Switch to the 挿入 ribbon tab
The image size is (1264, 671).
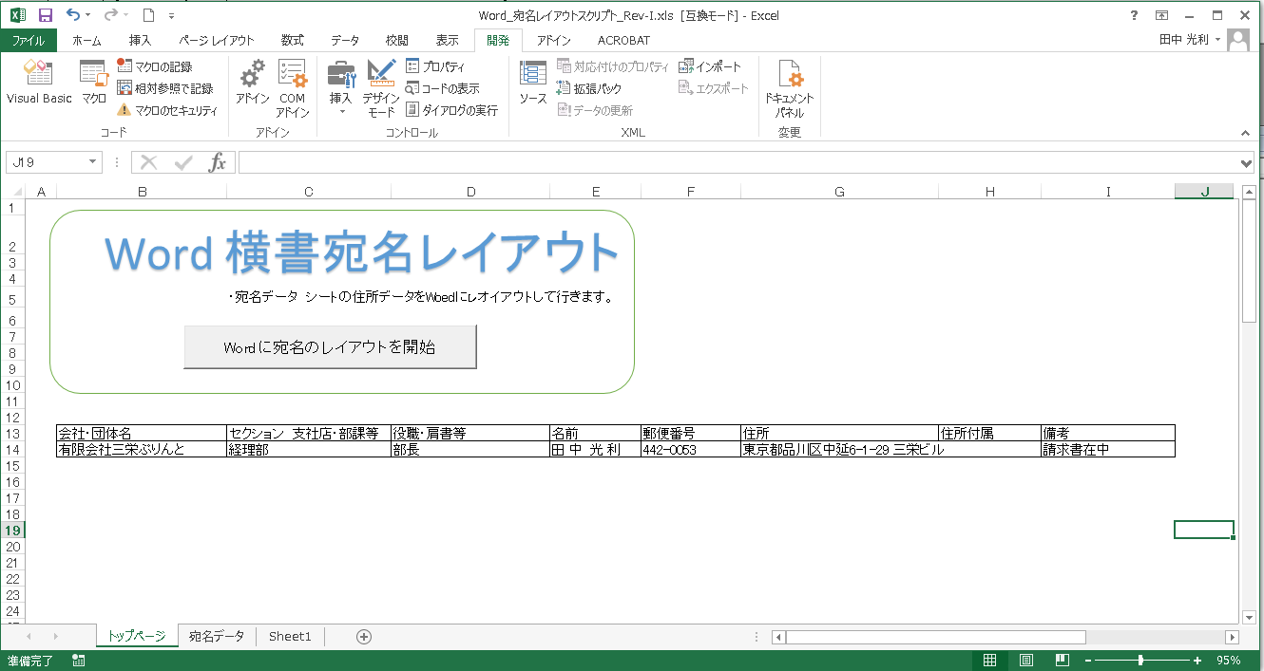pyautogui.click(x=140, y=41)
